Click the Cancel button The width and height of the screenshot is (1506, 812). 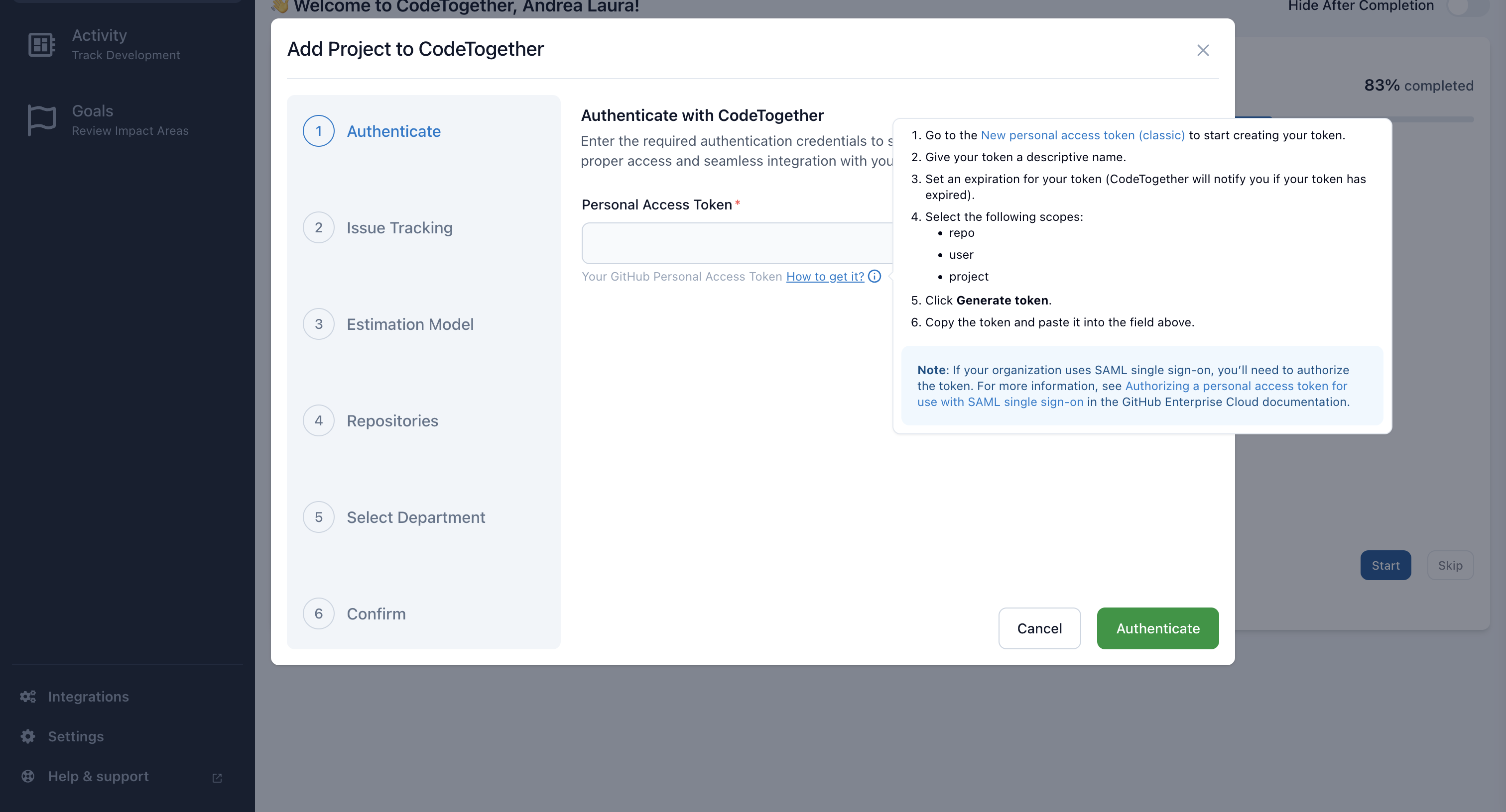click(1039, 628)
